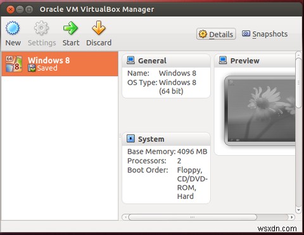This screenshot has height=235, width=304.
Task: Click the horizontal scroll left arrow
Action: (x=125, y=217)
